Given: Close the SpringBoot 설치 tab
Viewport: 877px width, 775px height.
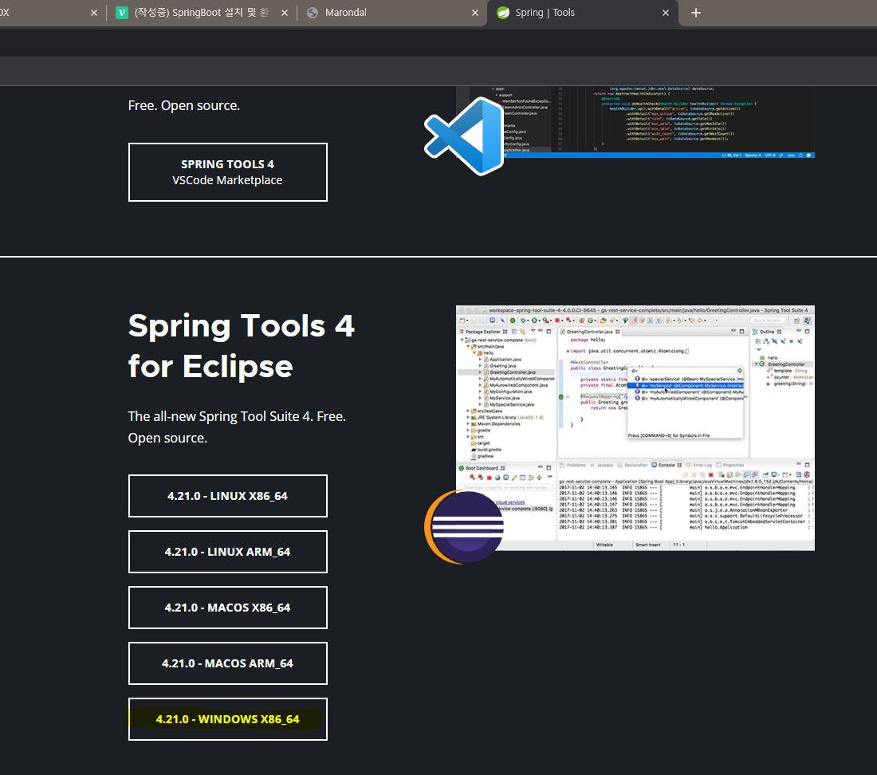Looking at the screenshot, I should [284, 13].
